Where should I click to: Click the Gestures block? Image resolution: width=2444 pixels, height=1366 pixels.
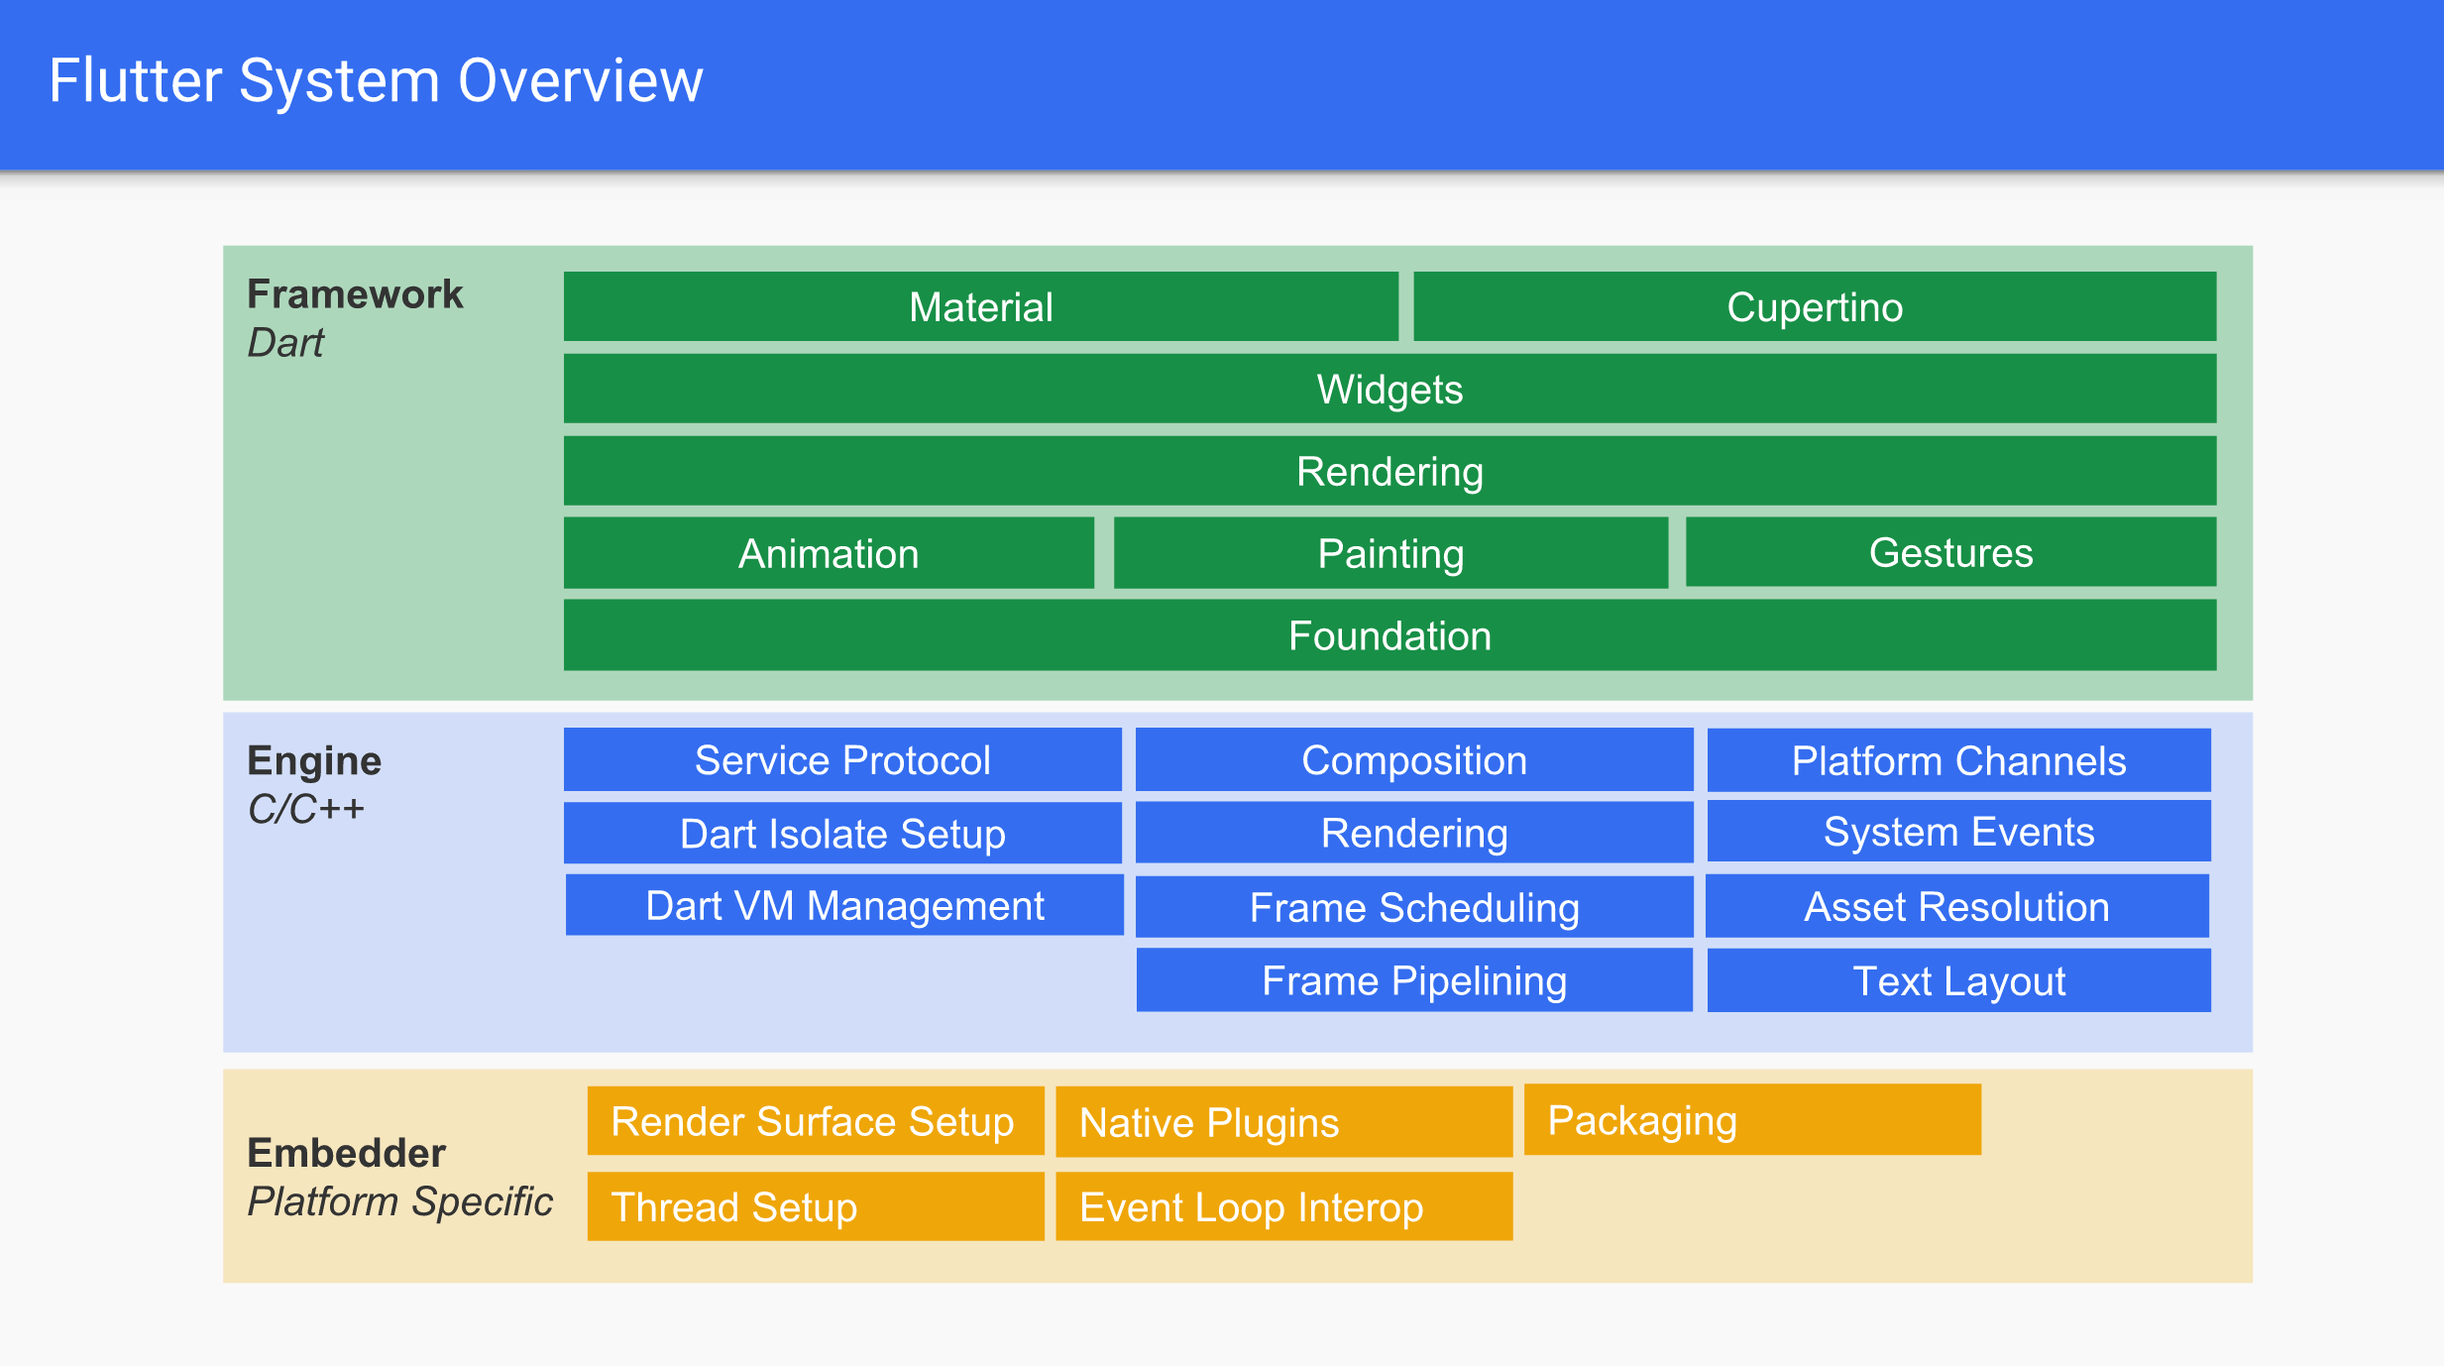click(x=1950, y=552)
